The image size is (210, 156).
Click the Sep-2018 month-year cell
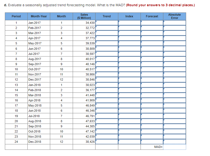[x=39, y=126]
